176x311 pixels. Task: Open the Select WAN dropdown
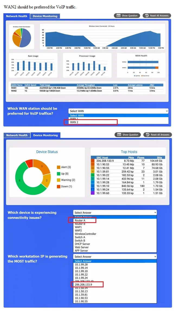pyautogui.click(x=119, y=111)
